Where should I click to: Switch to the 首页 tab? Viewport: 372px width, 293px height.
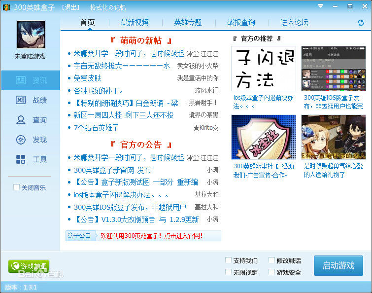tap(88, 22)
